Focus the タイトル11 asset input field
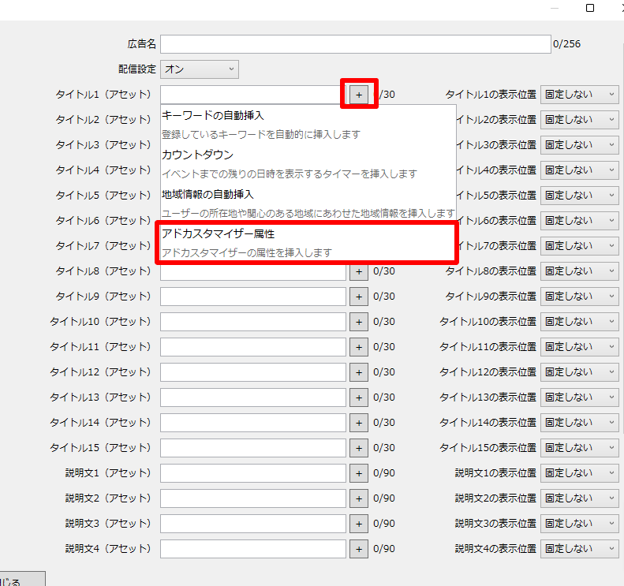The height and width of the screenshot is (586, 624). (x=252, y=347)
